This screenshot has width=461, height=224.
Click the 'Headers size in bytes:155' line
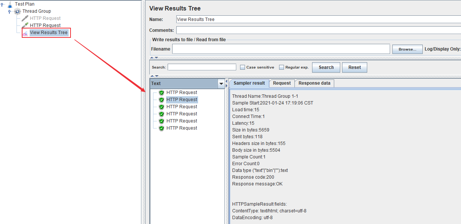(x=259, y=143)
